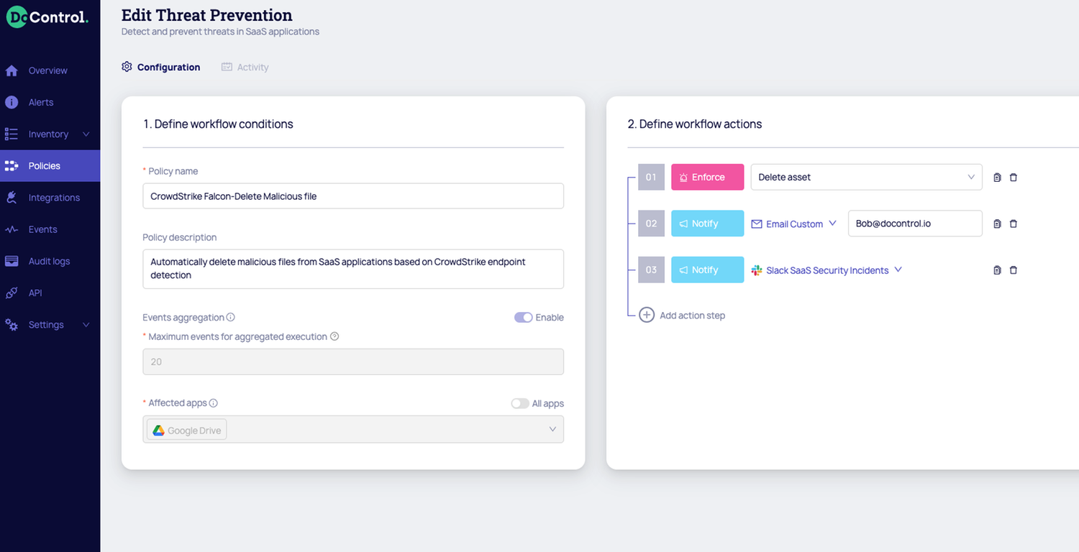The image size is (1079, 552).
Task: Switch to the Activity tab
Action: point(252,67)
